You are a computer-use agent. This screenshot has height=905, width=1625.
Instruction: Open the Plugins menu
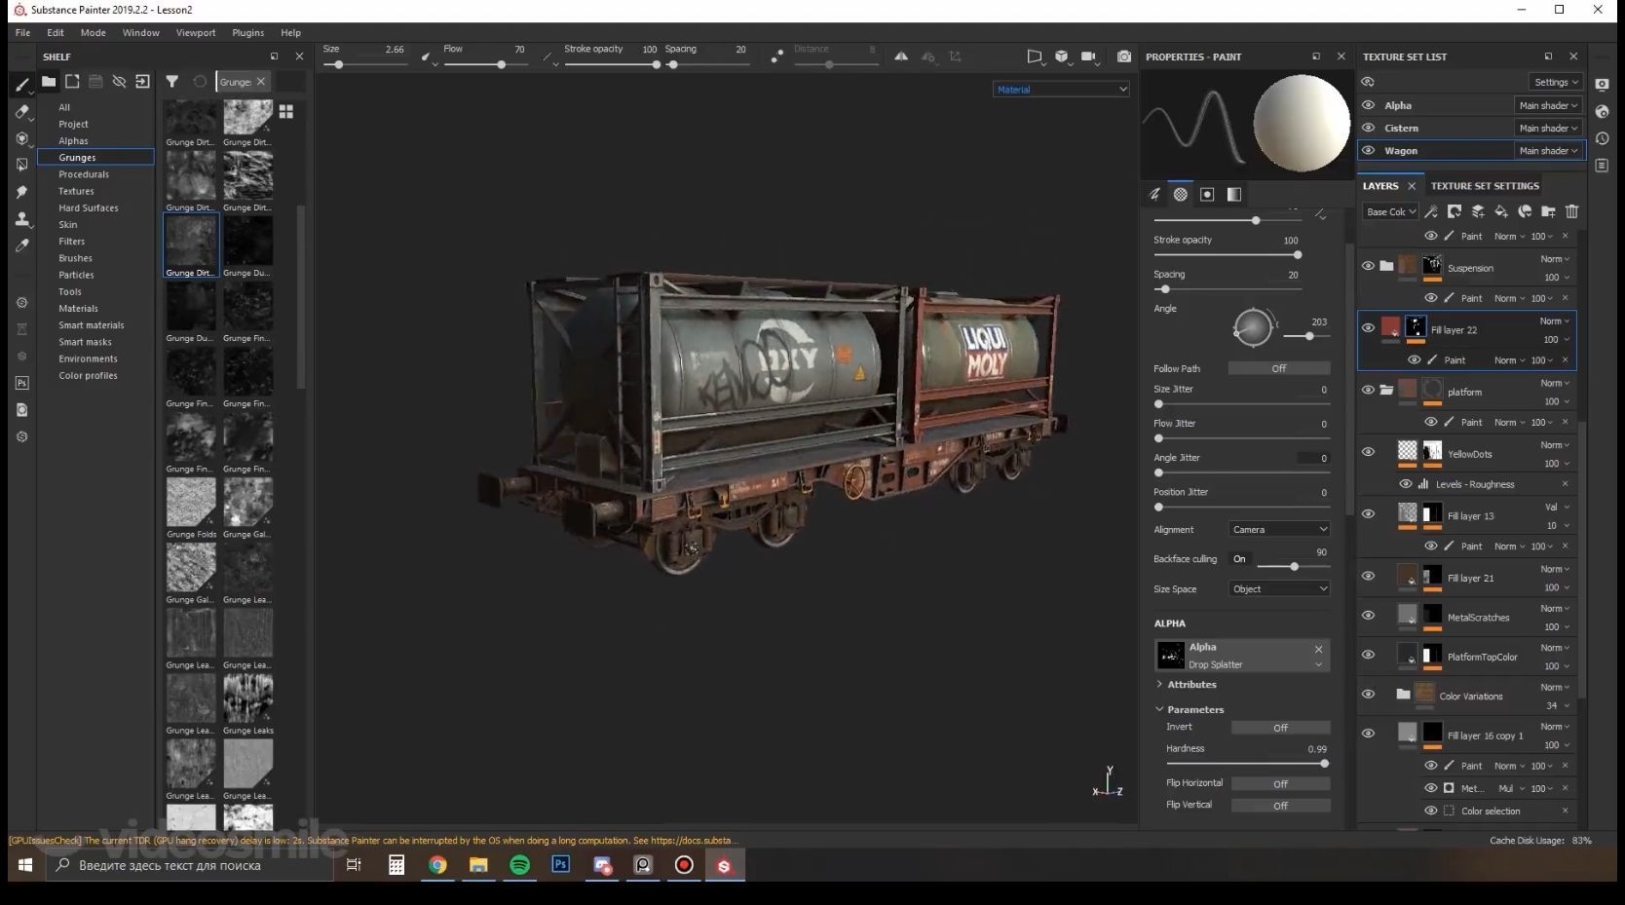tap(248, 33)
